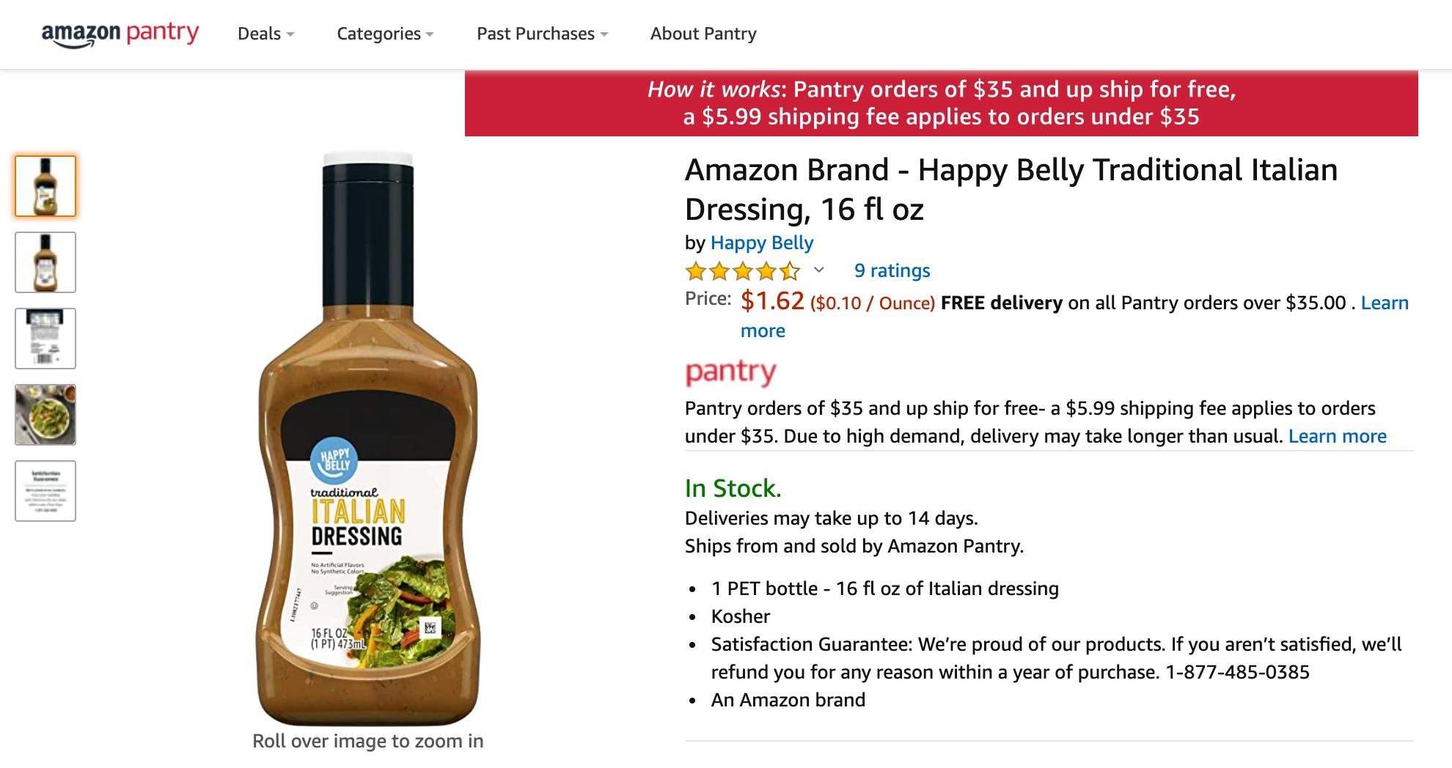Open the Categories dropdown
Viewport: 1452px width, 768px height.
(x=385, y=34)
